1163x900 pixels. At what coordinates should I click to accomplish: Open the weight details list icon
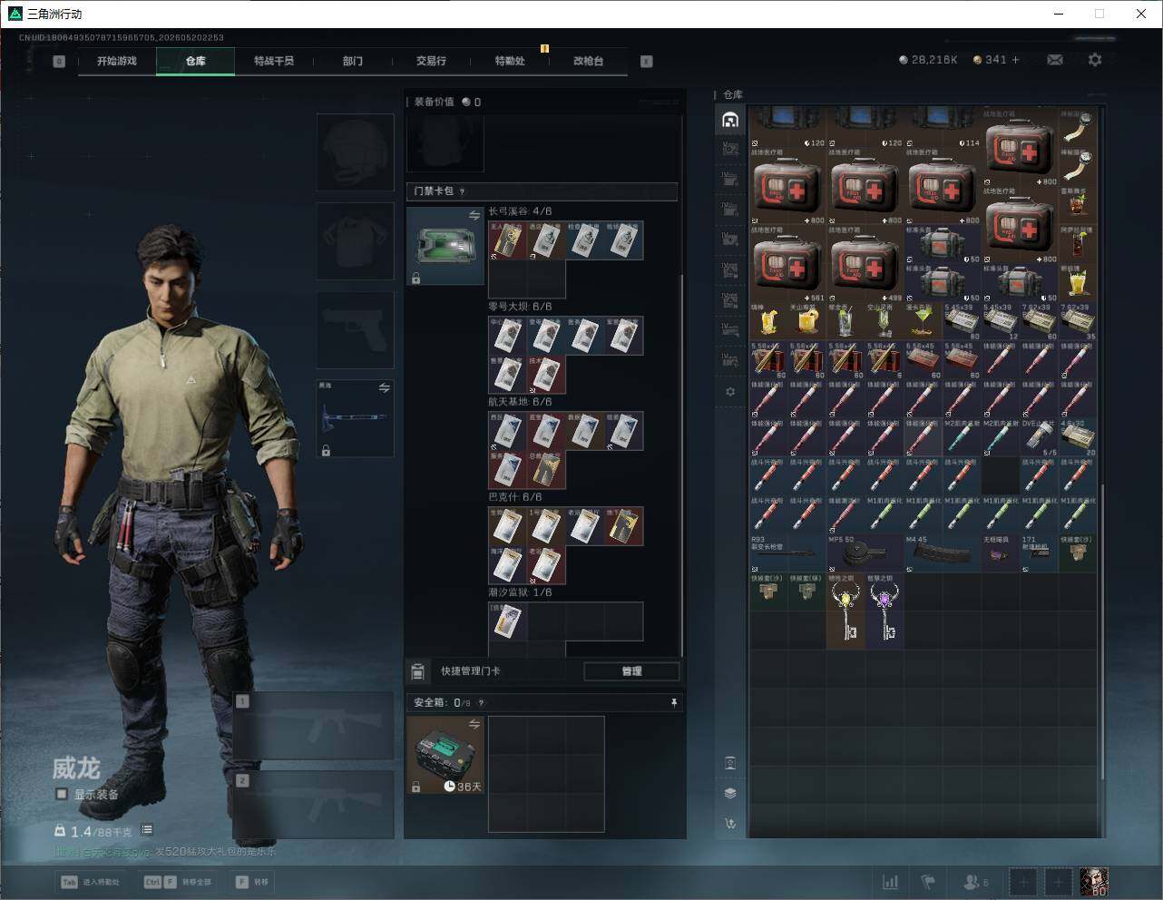pyautogui.click(x=147, y=830)
